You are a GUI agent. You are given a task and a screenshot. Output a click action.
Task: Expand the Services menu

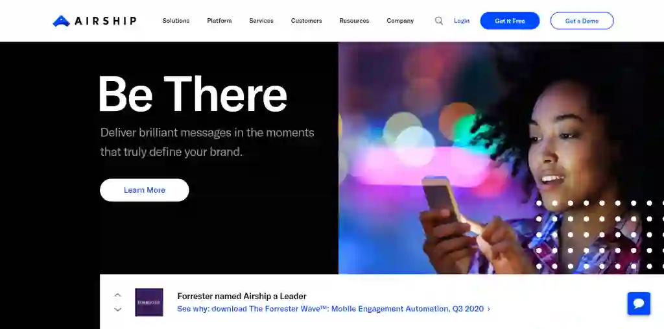coord(261,21)
